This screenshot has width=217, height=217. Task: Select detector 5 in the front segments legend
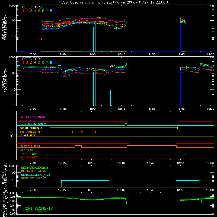39,11
